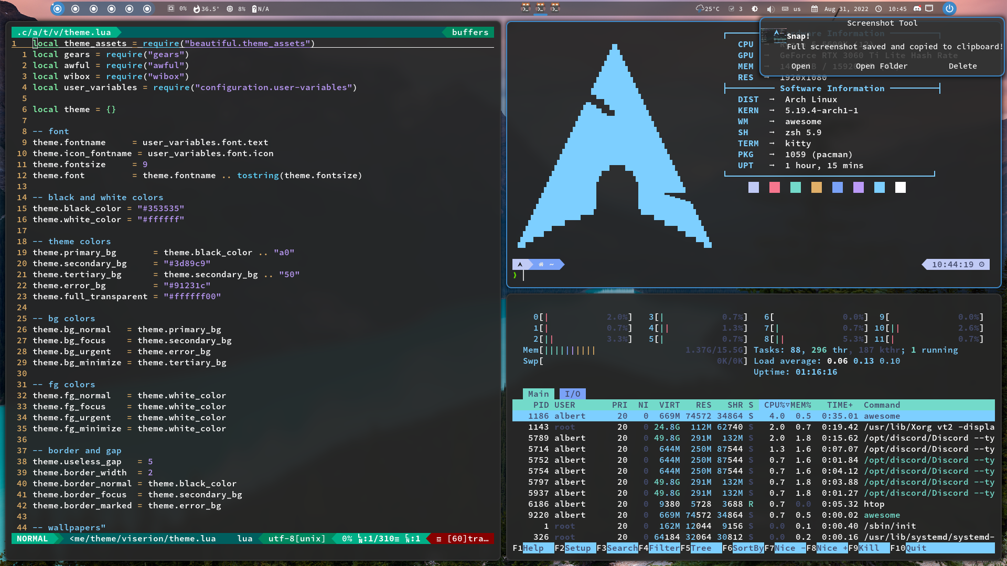Open the calendar icon by the date
The width and height of the screenshot is (1007, 566).
815,9
